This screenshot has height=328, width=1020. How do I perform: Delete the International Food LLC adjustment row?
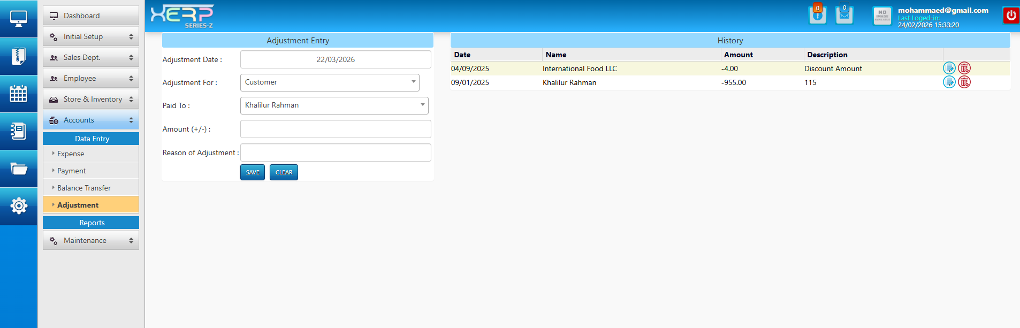point(964,68)
